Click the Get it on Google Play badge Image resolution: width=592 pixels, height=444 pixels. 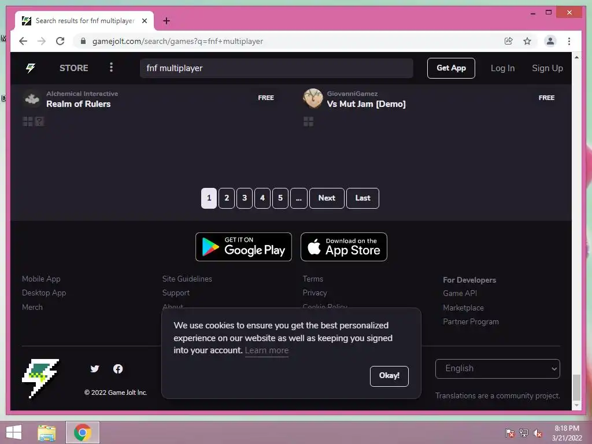tap(243, 247)
